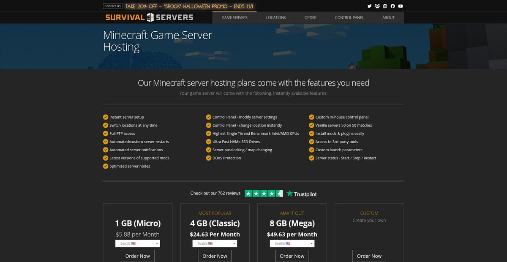Click checkmark beside Full FTP access
The width and height of the screenshot is (507, 262).
[106, 134]
